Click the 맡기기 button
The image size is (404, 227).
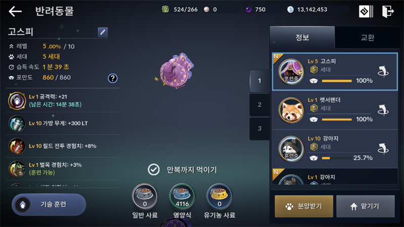click(365, 206)
